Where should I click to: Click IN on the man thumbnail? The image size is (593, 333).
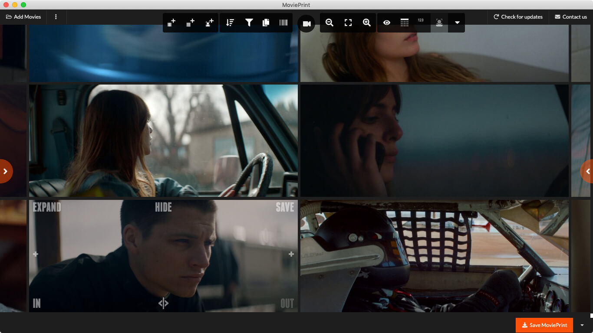pyautogui.click(x=36, y=304)
